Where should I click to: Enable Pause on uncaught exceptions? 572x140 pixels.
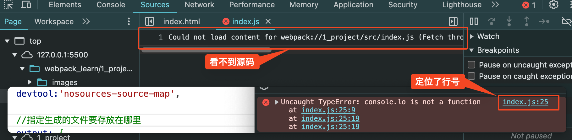pyautogui.click(x=471, y=65)
